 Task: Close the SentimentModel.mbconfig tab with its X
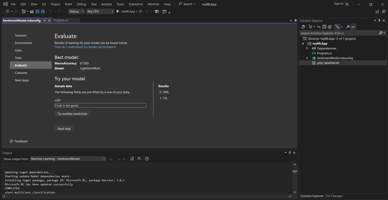point(49,21)
